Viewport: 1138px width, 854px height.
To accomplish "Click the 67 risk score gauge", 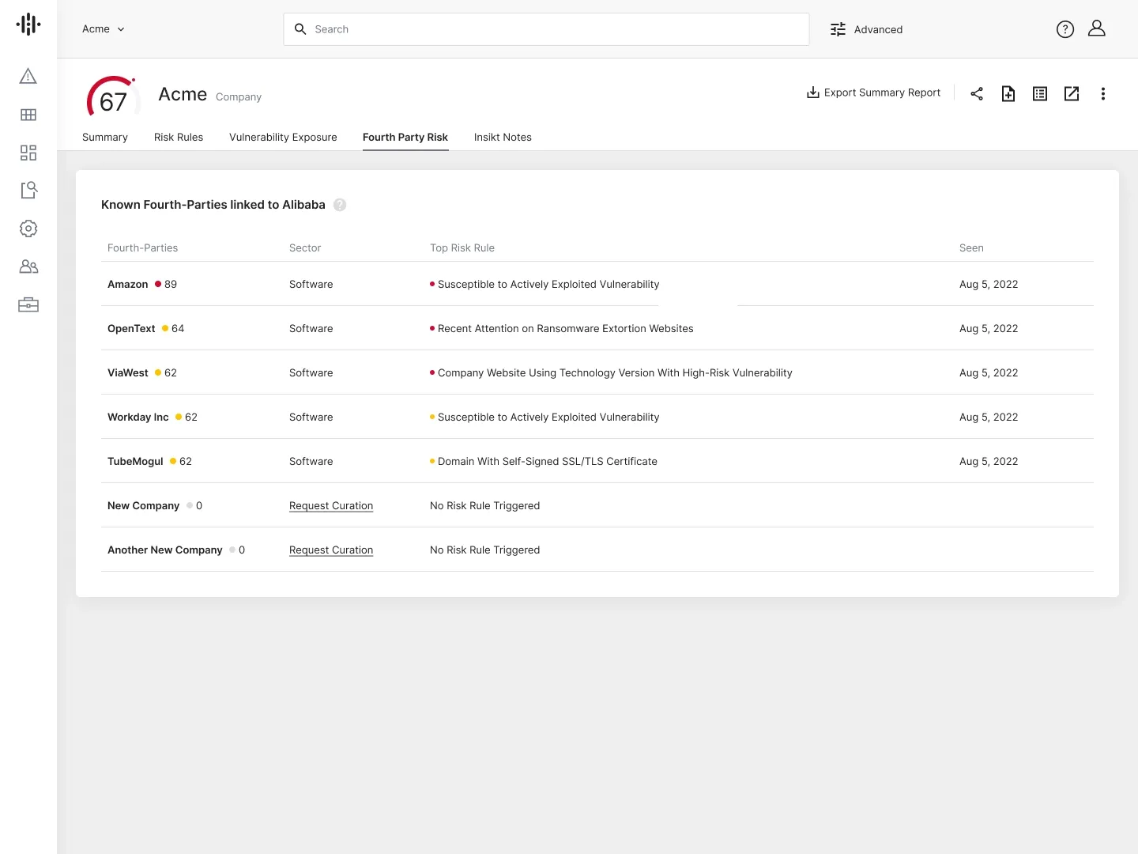I will (113, 98).
